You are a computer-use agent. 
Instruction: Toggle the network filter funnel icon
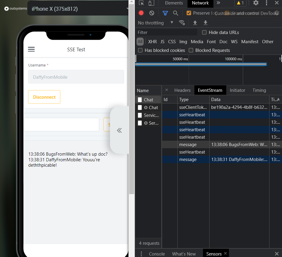165,13
